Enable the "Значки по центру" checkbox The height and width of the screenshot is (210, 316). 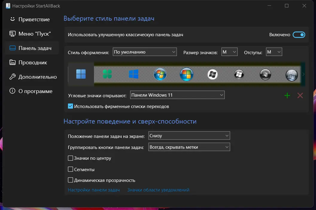click(70, 158)
